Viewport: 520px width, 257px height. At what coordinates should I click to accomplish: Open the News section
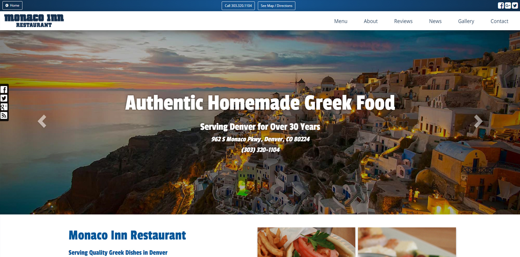pos(435,21)
